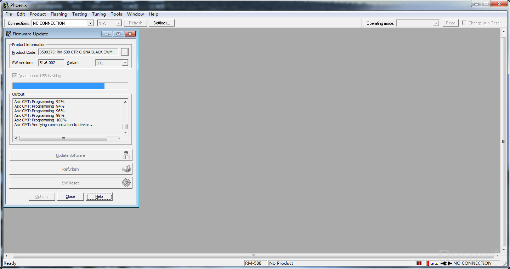The height and width of the screenshot is (269, 510).
Task: Open the Tuning menu
Action: pos(99,14)
